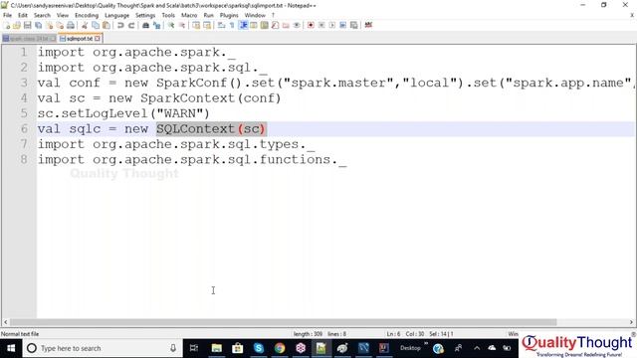637x358 pixels.
Task: Toggle synchronized vertical scrolling
Action: pyautogui.click(x=196, y=25)
